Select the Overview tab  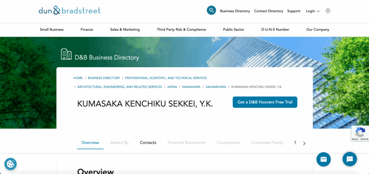point(90,143)
